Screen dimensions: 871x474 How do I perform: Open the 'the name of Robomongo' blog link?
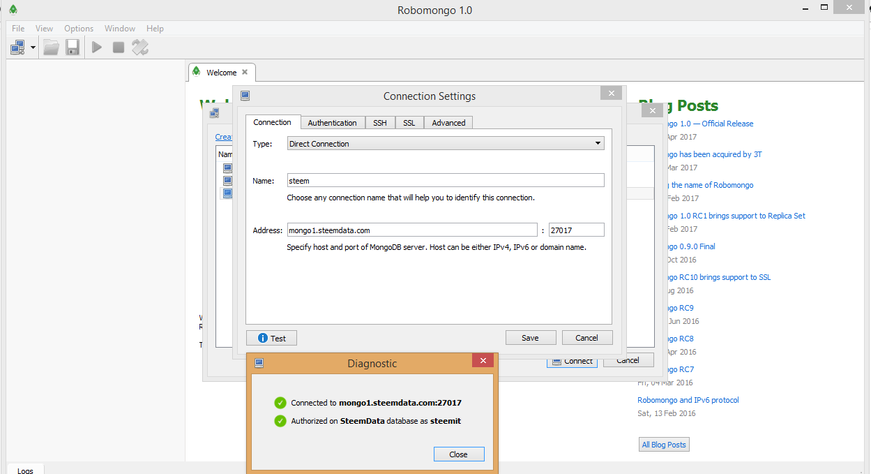point(712,185)
